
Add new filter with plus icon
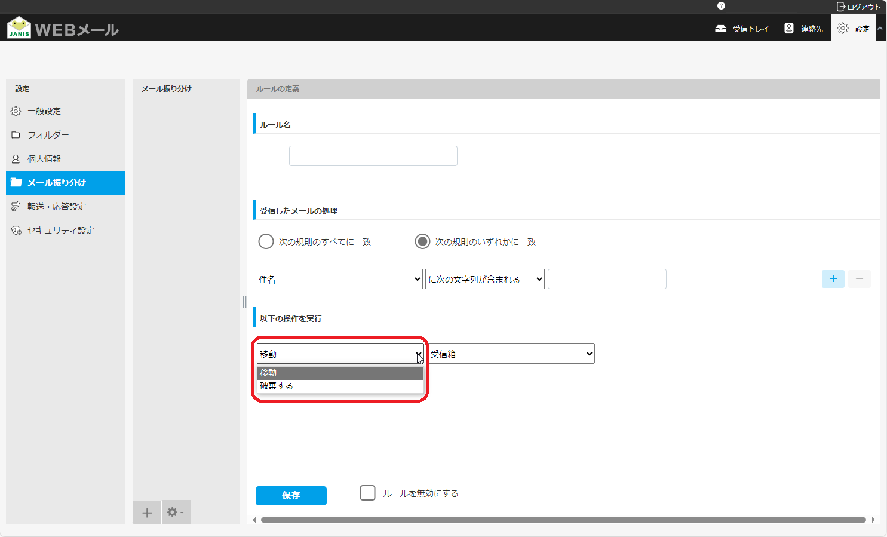(147, 513)
